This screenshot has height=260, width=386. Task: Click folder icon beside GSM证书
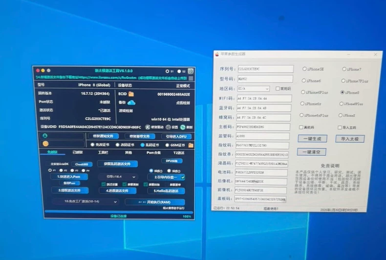point(191,145)
